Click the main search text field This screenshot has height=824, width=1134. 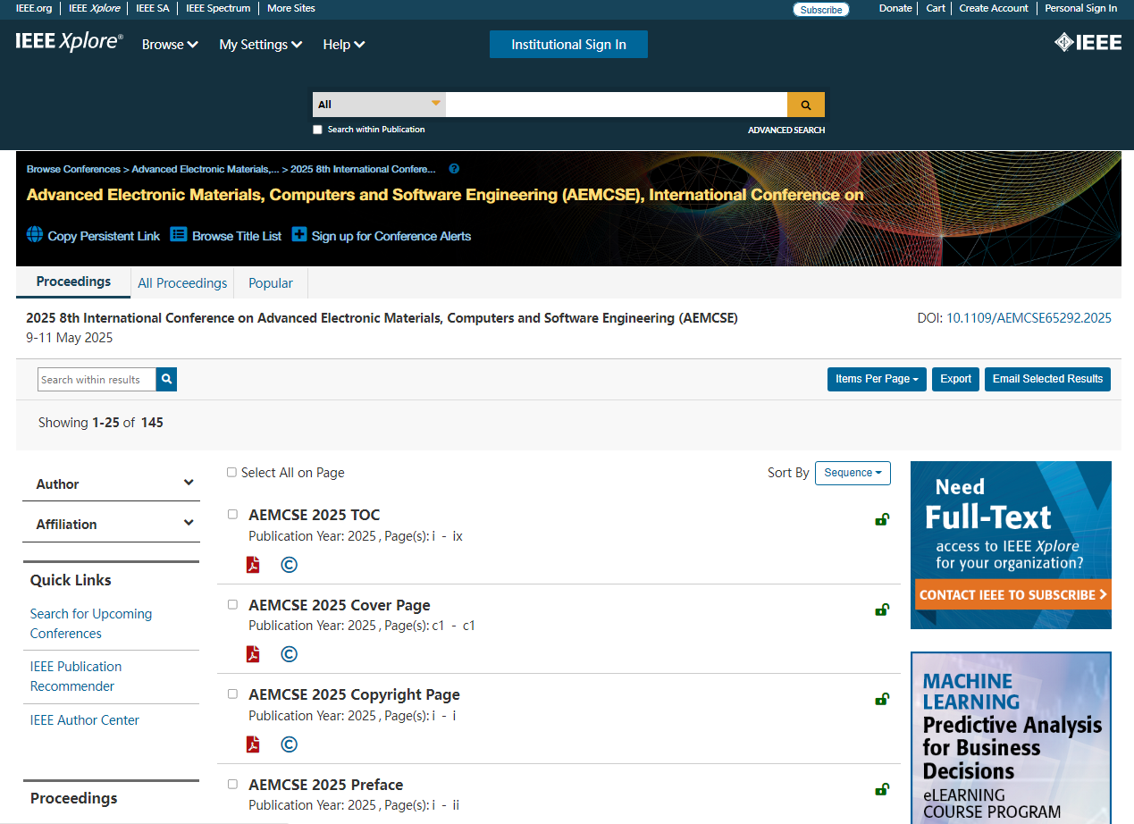coord(617,105)
